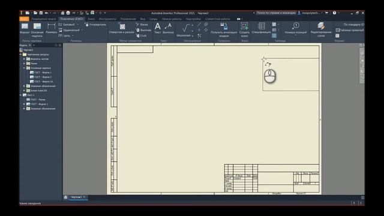Click the search help and commands field
This screenshot has height=216, width=384.
pyautogui.click(x=276, y=13)
